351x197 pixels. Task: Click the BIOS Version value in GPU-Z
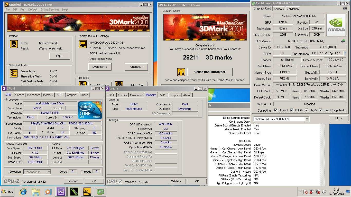(306, 41)
